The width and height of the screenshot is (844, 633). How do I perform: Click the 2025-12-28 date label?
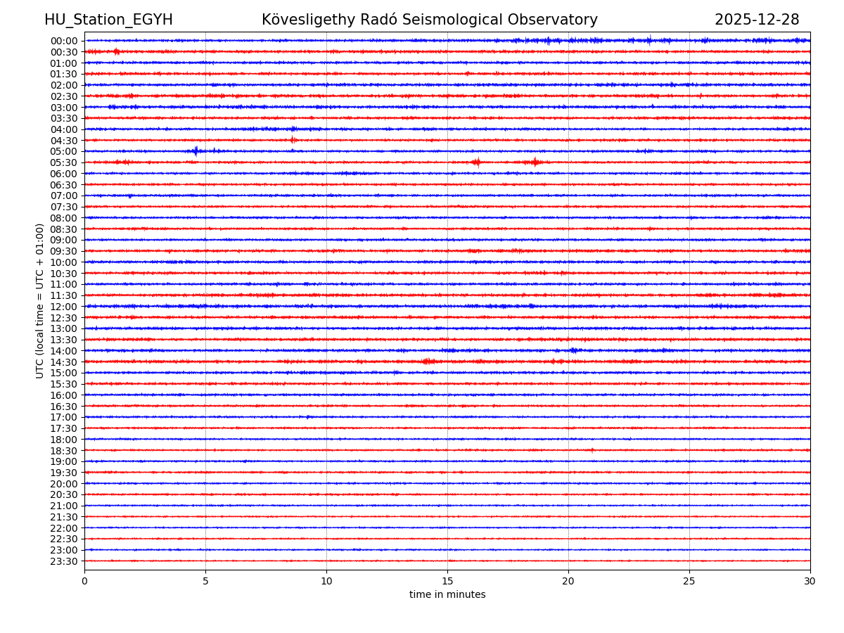pos(757,20)
